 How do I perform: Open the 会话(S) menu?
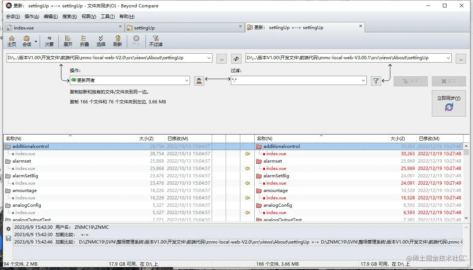(13, 17)
